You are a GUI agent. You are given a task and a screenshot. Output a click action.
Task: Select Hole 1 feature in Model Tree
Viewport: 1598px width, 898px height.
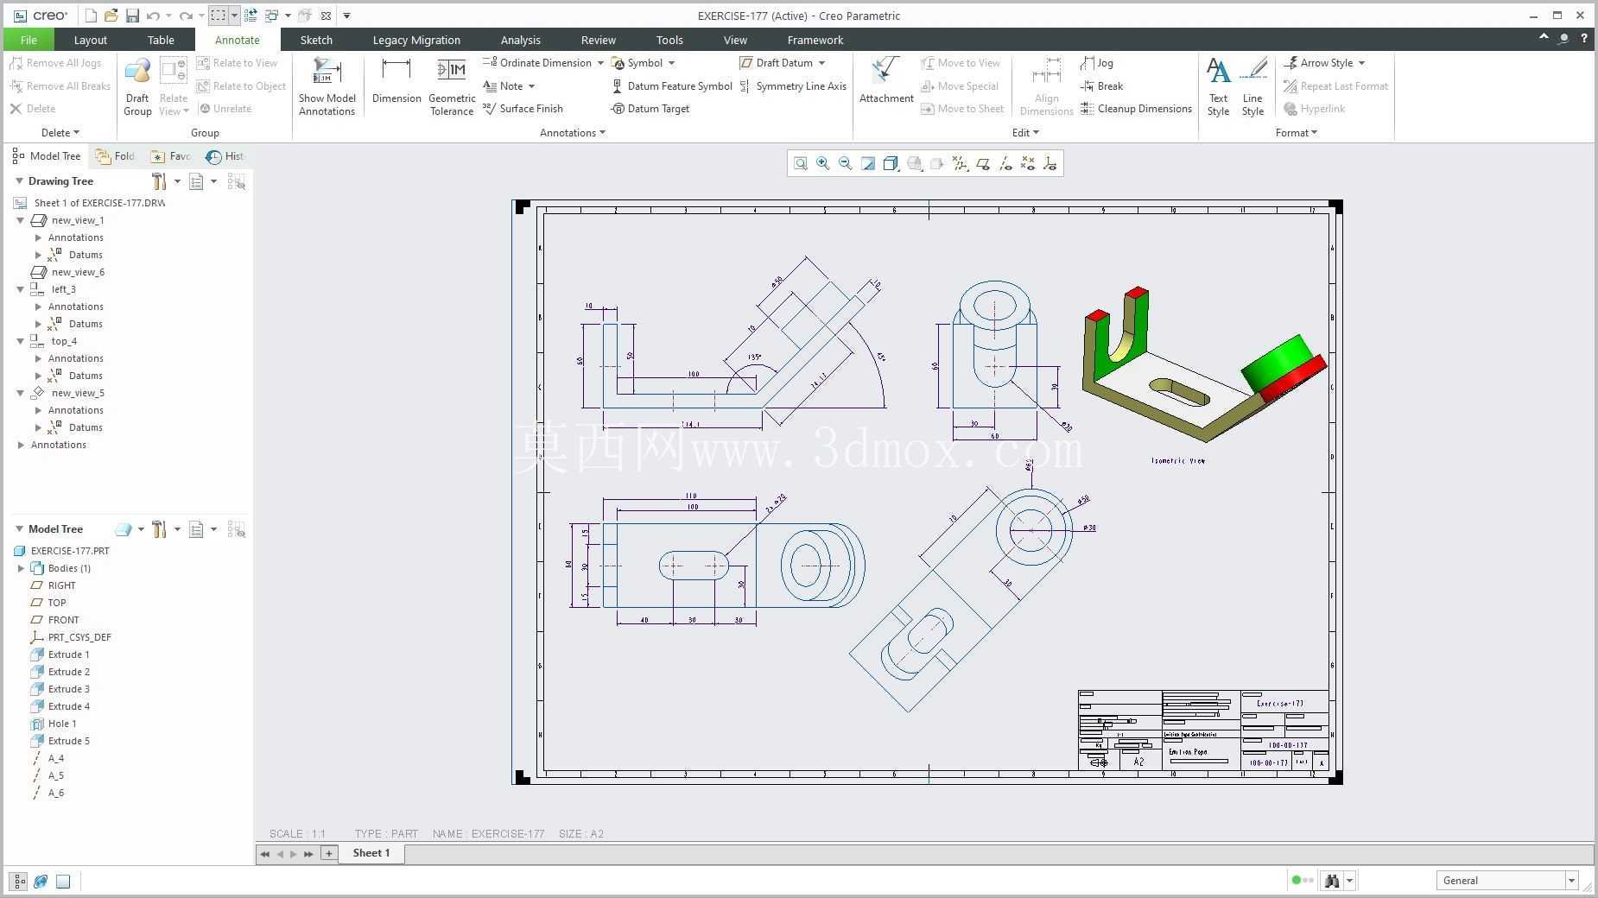pos(61,724)
